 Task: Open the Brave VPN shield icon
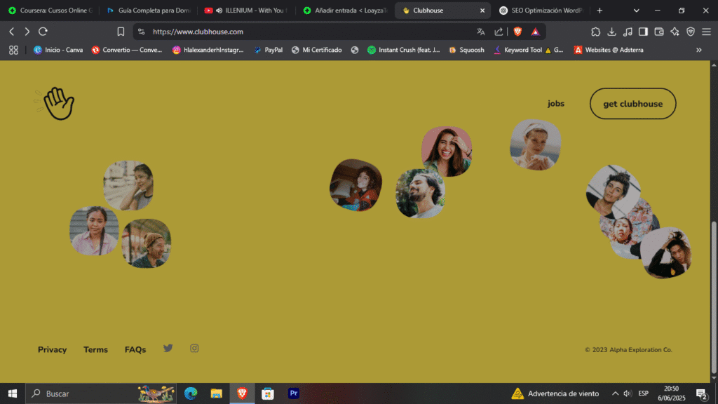[x=691, y=32]
